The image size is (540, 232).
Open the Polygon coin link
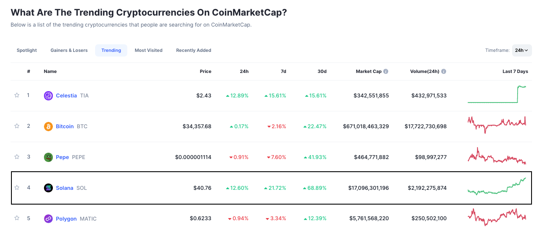66,219
